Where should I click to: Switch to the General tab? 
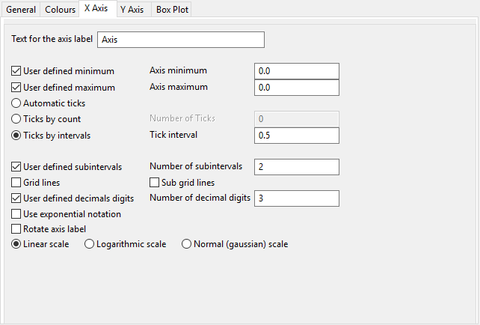(x=20, y=10)
